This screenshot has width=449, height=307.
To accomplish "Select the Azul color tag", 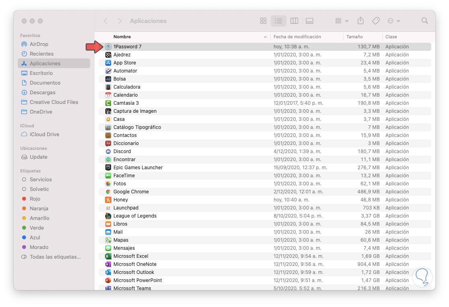I will pos(35,238).
